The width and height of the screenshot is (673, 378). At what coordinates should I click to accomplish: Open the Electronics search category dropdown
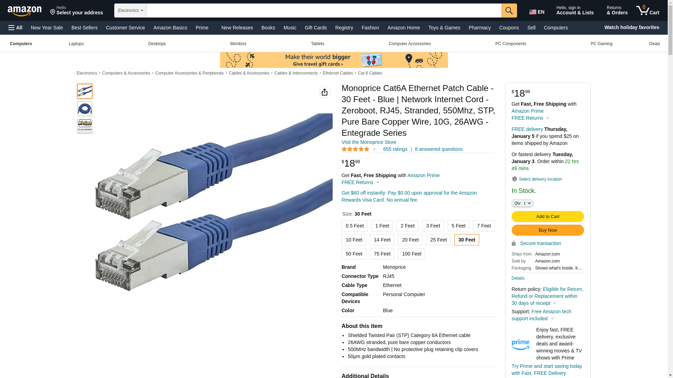(130, 10)
